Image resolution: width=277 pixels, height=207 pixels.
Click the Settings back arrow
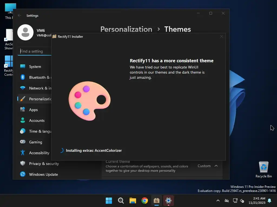pos(19,15)
